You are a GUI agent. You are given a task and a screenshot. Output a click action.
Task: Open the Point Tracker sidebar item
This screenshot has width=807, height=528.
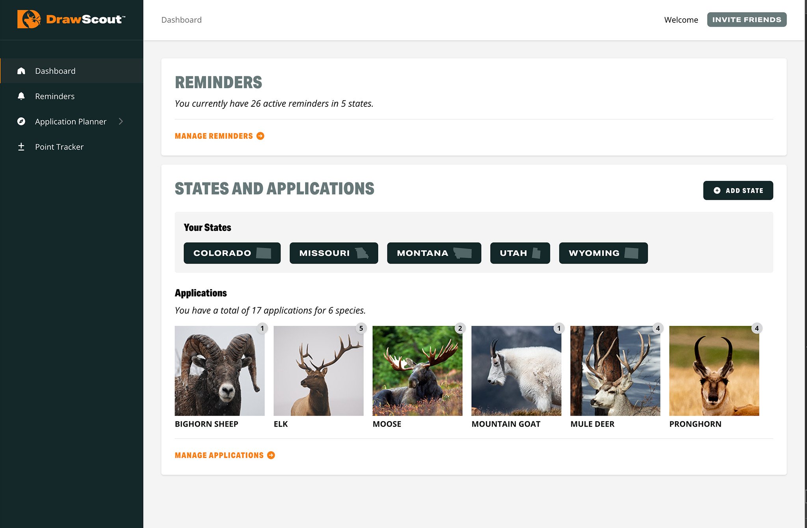point(59,147)
